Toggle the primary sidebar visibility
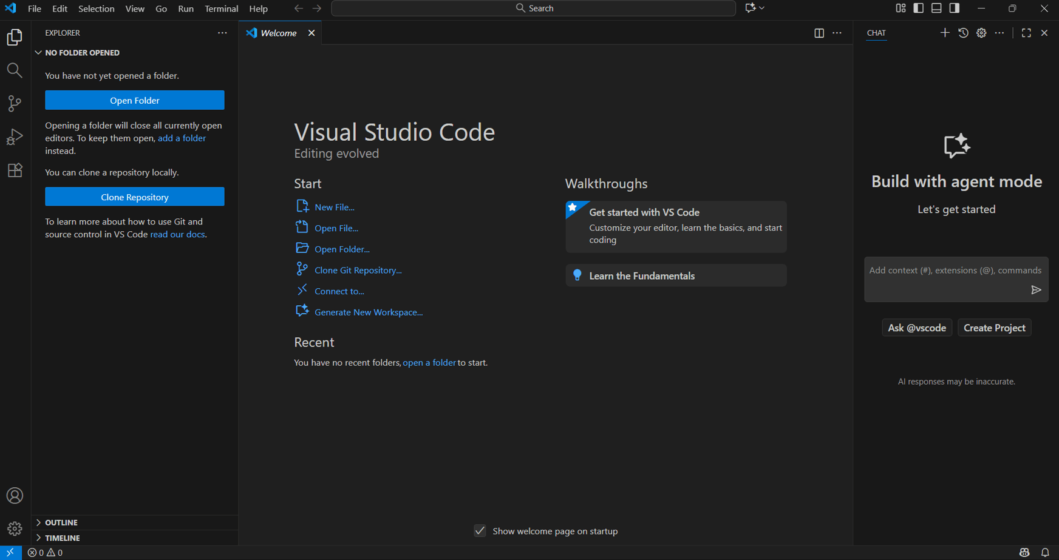This screenshot has height=560, width=1059. (x=918, y=8)
